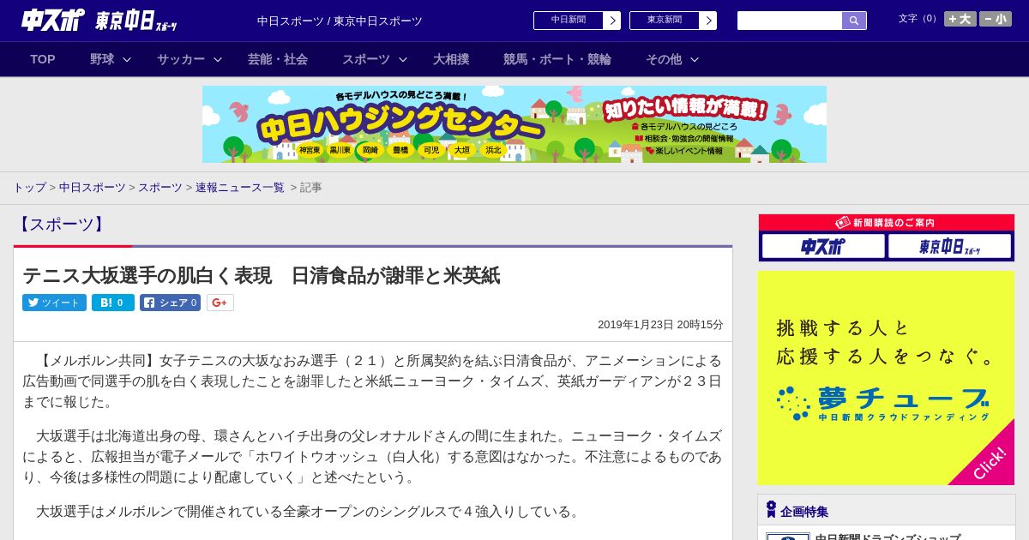Bookmark with the Hatena B! button
Viewport: 1029px width, 540px height.
(x=113, y=303)
